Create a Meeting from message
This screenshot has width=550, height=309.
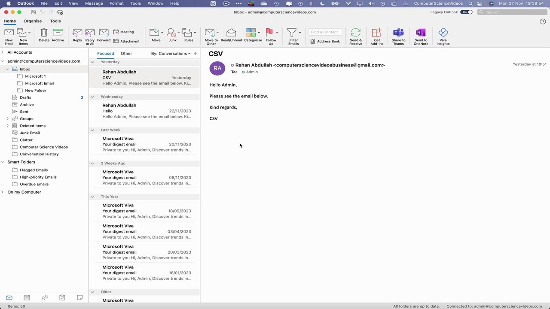click(123, 32)
